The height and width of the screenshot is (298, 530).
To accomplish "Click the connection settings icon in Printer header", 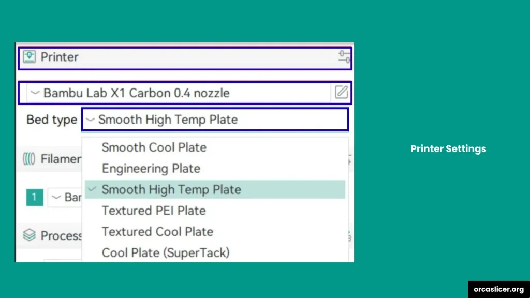I will coord(344,57).
